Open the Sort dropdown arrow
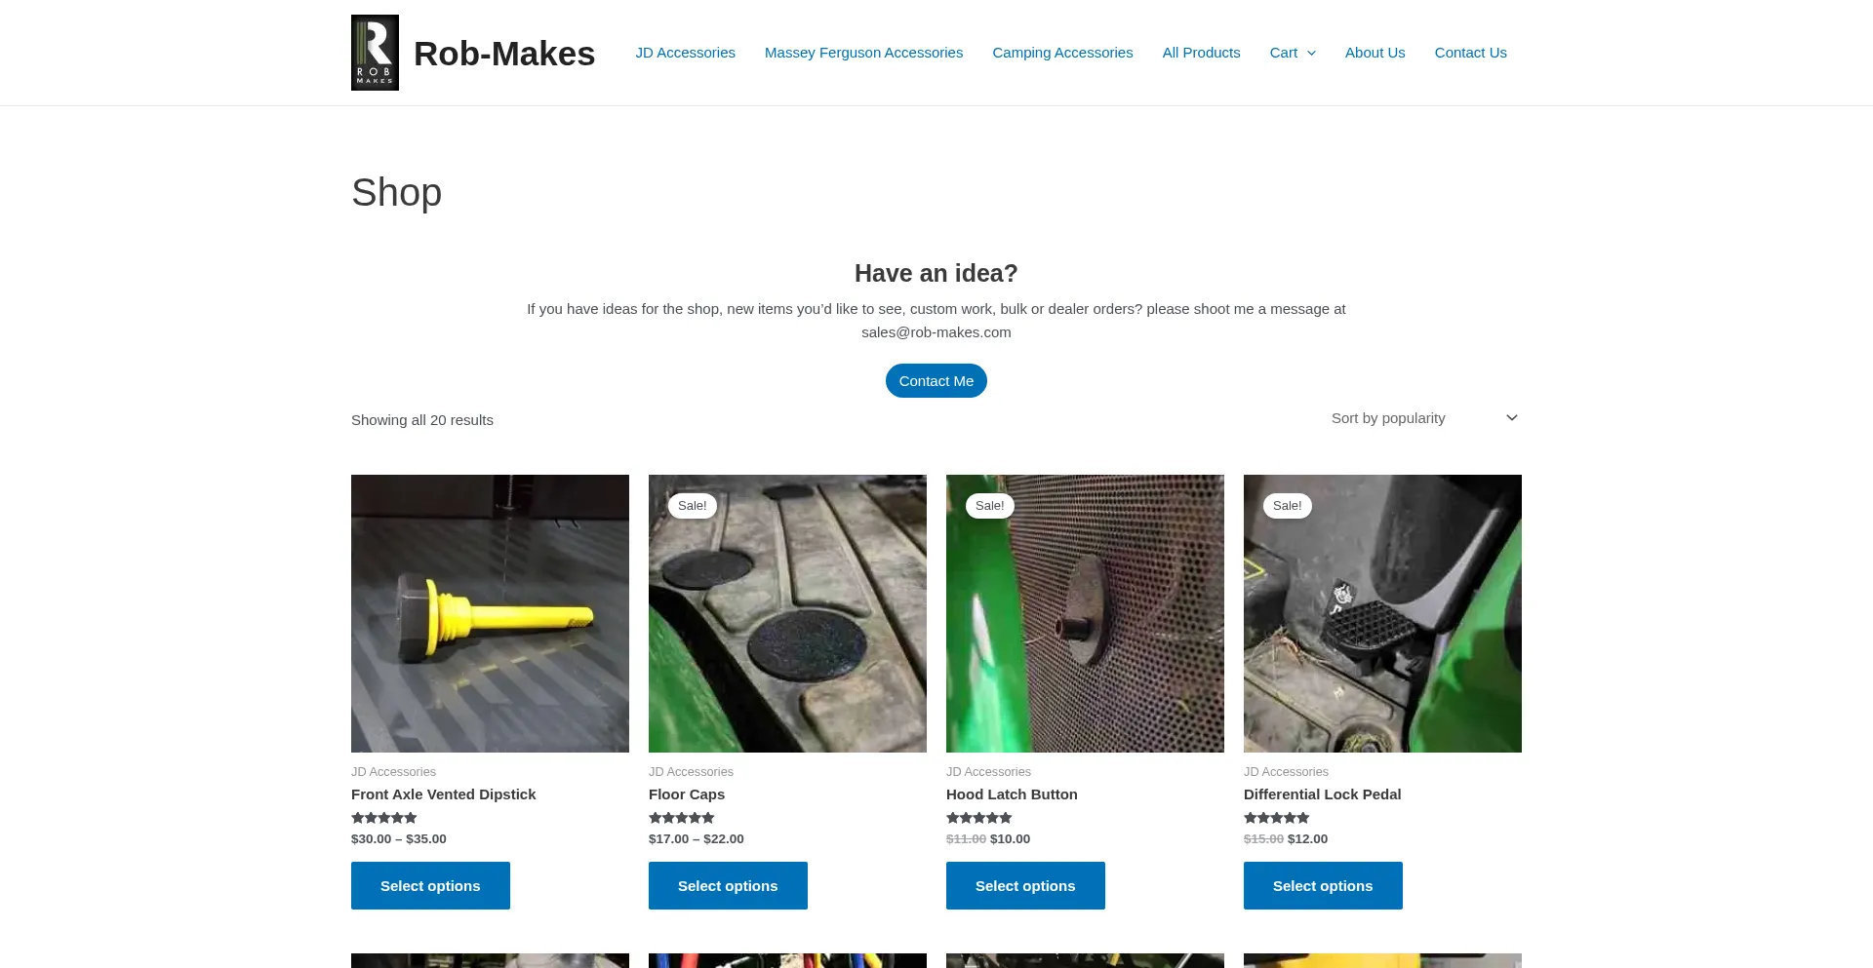Image resolution: width=1873 pixels, height=968 pixels. [x=1510, y=417]
